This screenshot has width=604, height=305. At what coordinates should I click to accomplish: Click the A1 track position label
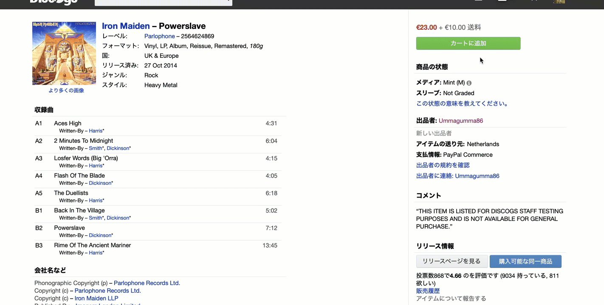pyautogui.click(x=39, y=123)
